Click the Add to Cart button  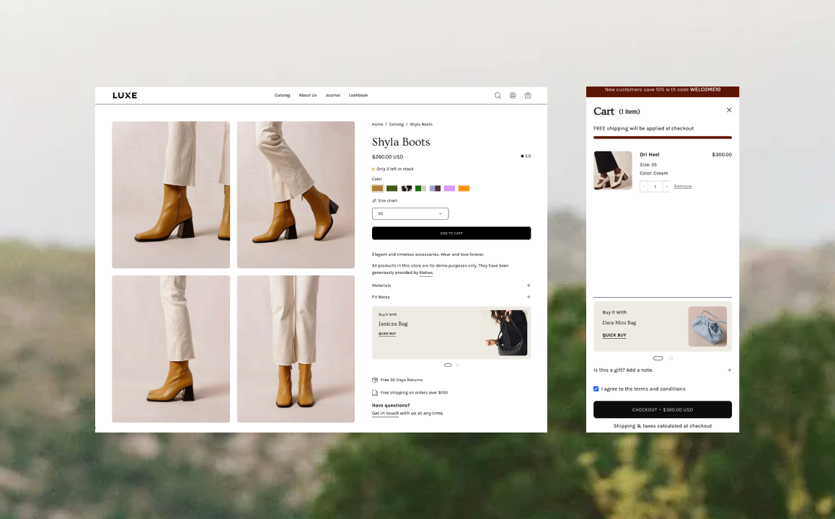click(451, 234)
